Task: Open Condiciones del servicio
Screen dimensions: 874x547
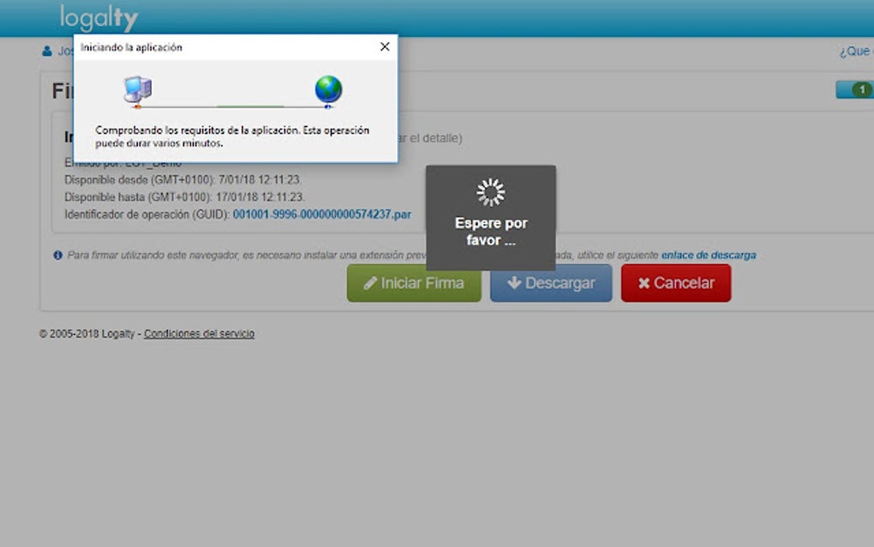Action: (199, 334)
